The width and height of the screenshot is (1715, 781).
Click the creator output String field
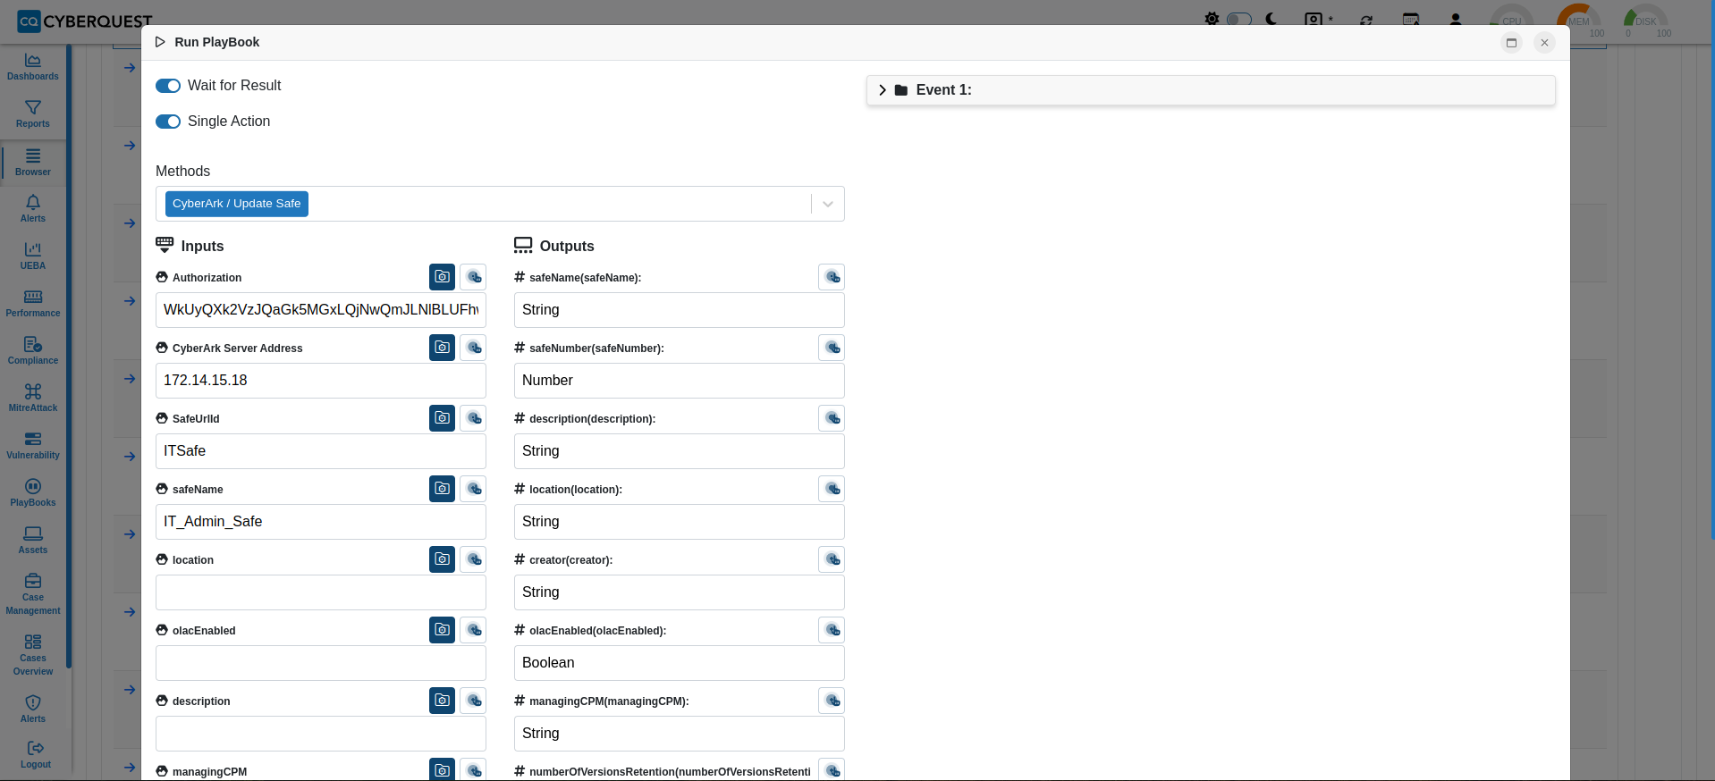[680, 592]
